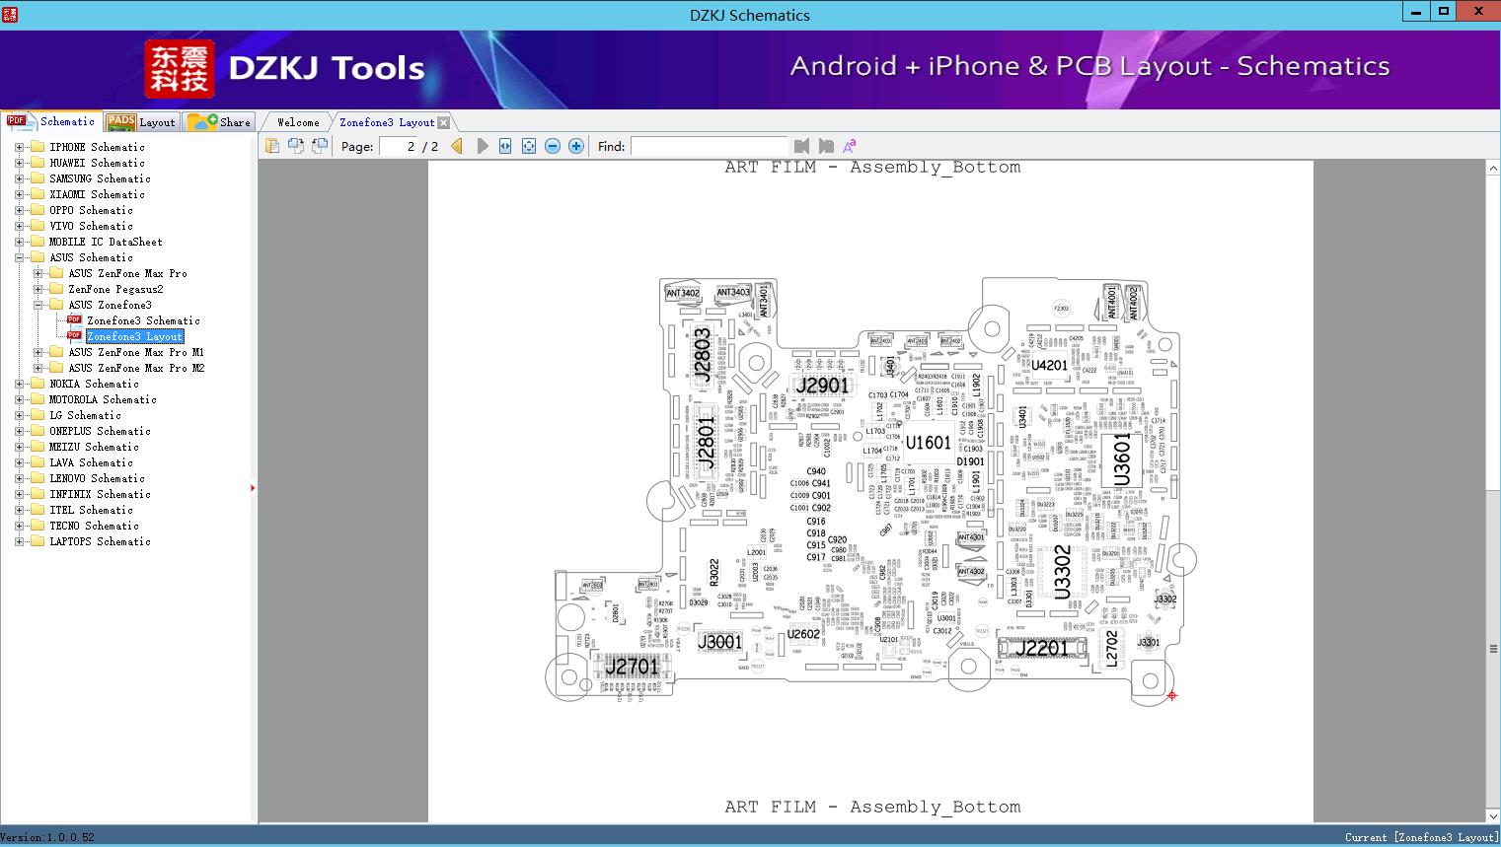Click the fit page icon
This screenshot has width=1501, height=847.
pyautogui.click(x=529, y=146)
